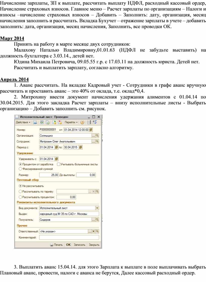Click the Печать button
206x282 pixels.
[x=56, y=245]
